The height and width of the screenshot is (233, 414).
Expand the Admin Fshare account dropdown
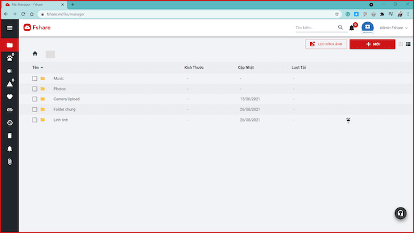[x=394, y=28]
